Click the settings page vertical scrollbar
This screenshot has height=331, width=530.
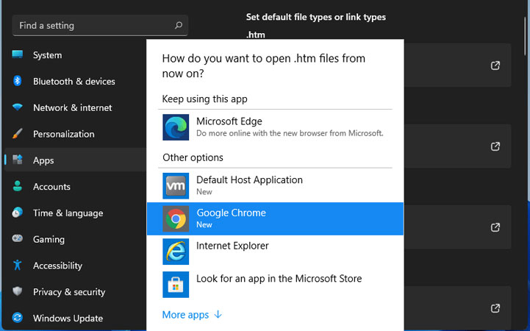526,35
